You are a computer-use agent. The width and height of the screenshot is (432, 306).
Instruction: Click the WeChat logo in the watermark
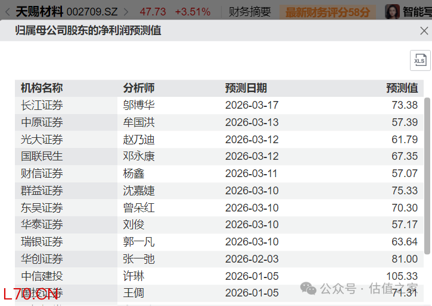(x=308, y=288)
